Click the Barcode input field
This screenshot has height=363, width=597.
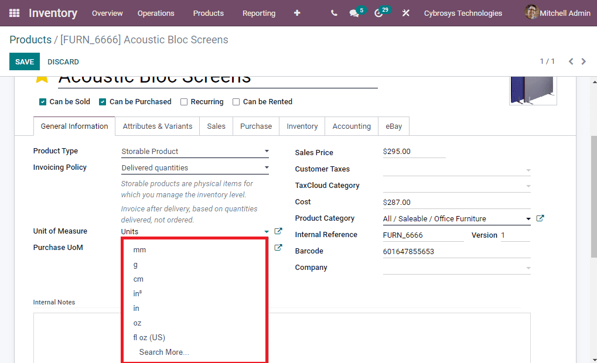pyautogui.click(x=422, y=251)
